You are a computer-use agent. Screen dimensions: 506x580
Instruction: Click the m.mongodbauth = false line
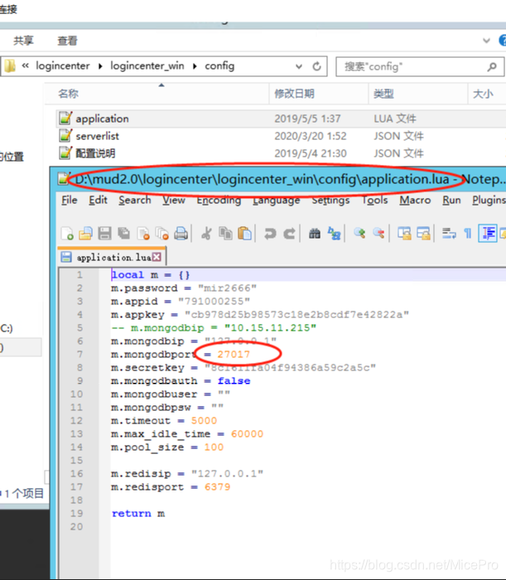tap(181, 380)
